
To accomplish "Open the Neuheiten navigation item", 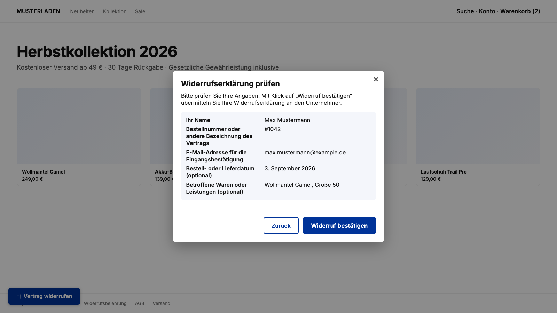I will coord(82,11).
